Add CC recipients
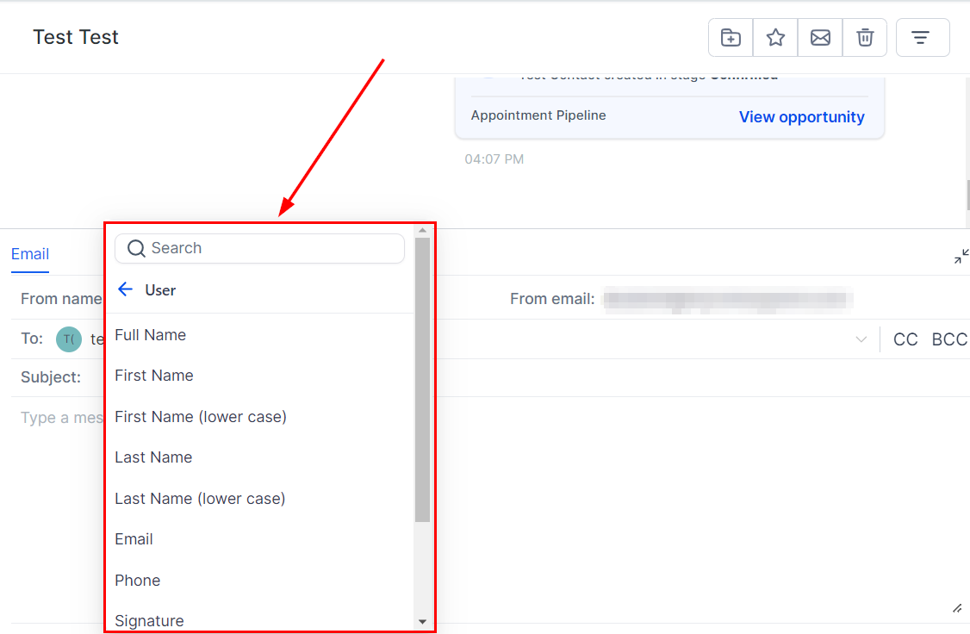Viewport: 970px width, 634px height. click(x=905, y=339)
